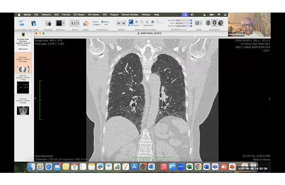Image resolution: width=285 pixels, height=185 pixels.
Task: Select the Left Button radio option
Action: [x=129, y=26]
